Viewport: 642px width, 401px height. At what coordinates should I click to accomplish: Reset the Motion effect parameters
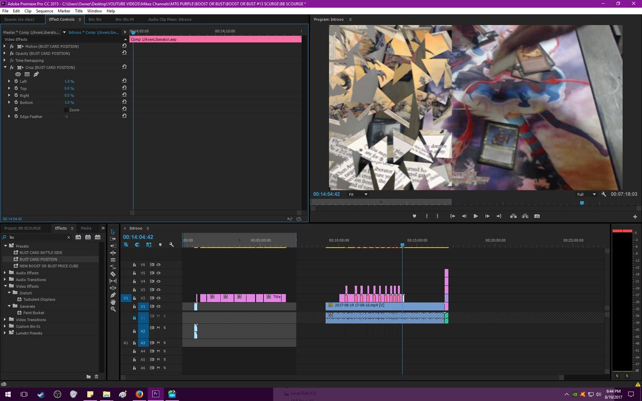click(x=124, y=46)
